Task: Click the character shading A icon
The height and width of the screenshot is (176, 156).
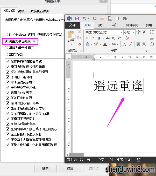Action: 138,44
